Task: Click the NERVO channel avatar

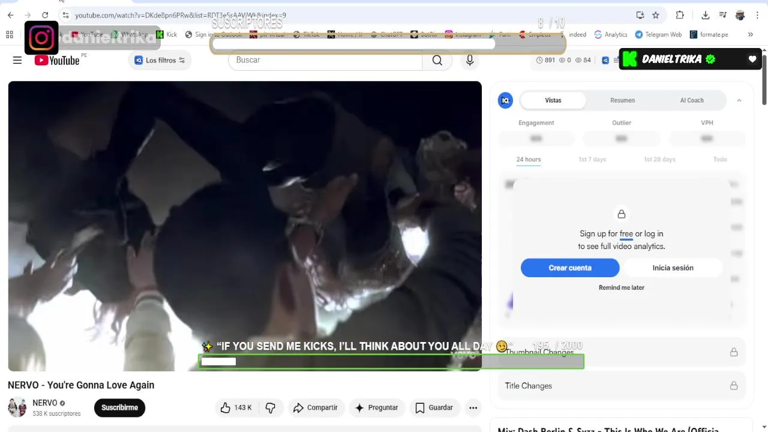Action: point(17,407)
